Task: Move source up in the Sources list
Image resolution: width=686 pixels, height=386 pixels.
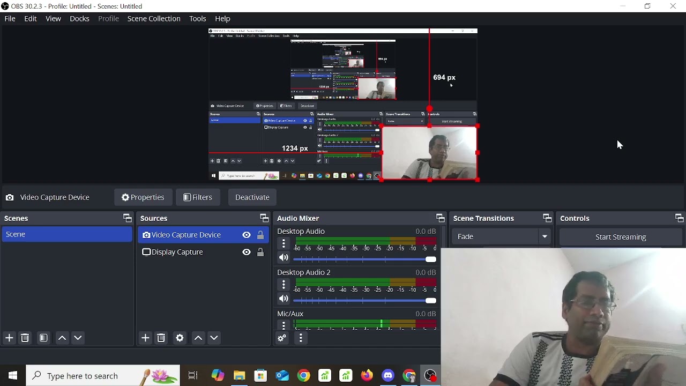Action: (198, 338)
